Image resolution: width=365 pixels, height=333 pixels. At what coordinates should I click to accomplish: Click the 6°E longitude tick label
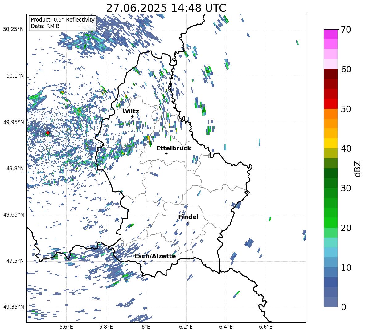click(146, 327)
